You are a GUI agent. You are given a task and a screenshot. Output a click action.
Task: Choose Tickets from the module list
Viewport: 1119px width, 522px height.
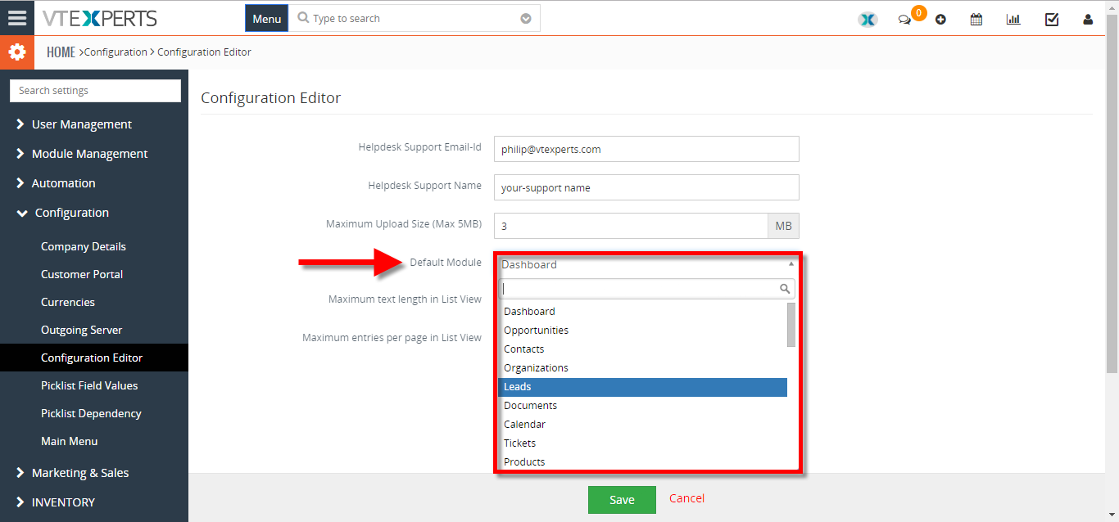click(642, 443)
